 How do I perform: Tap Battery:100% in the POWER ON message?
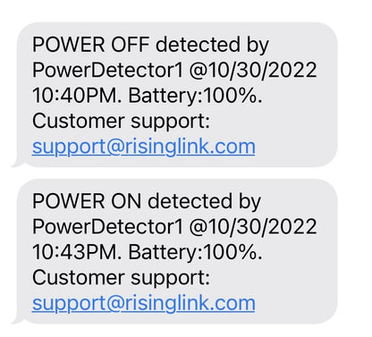193,253
